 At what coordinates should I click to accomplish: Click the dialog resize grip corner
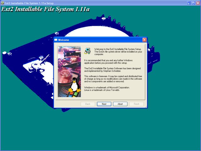click(146, 107)
